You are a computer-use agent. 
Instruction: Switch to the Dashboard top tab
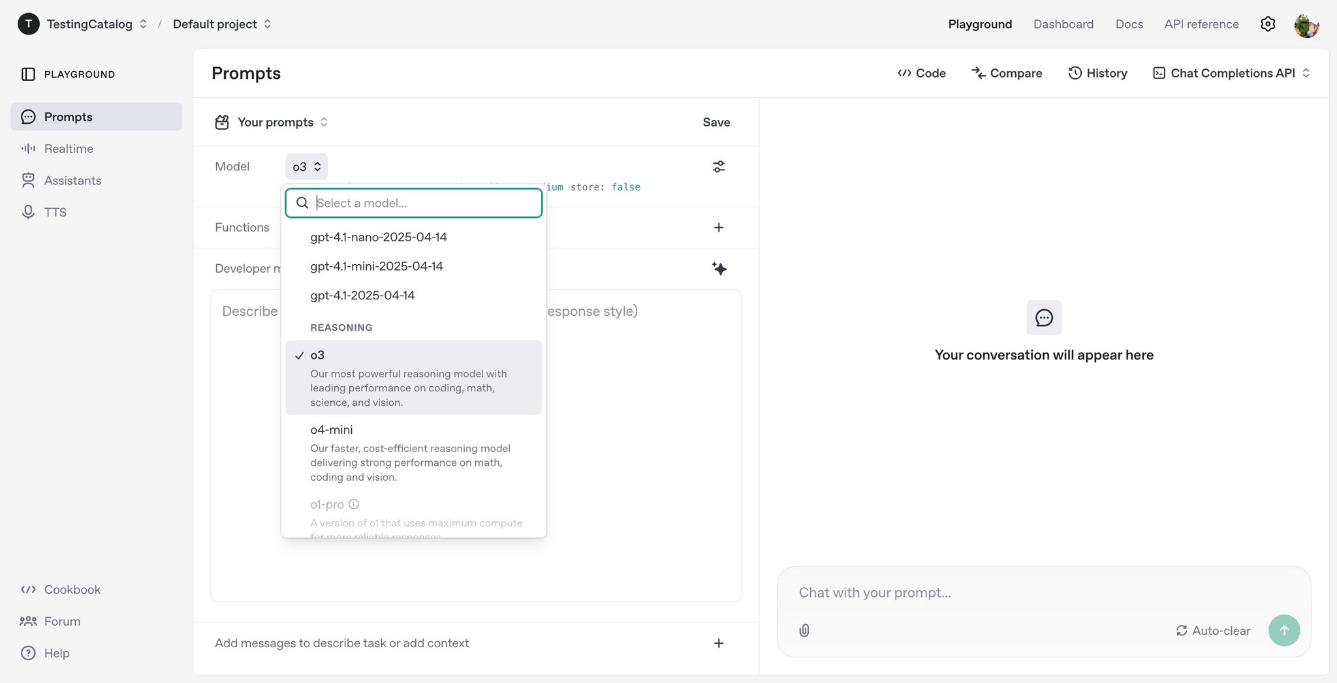click(x=1063, y=24)
